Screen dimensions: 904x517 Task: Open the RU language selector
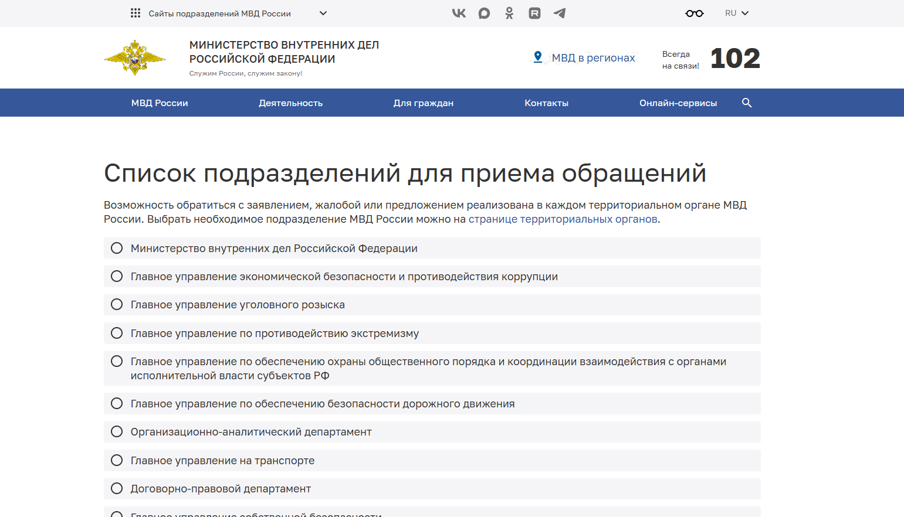[x=737, y=13]
